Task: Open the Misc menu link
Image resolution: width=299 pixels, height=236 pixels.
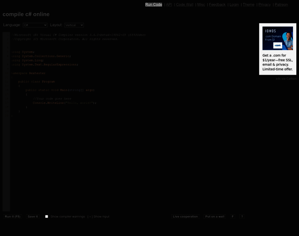Action: click(x=201, y=5)
